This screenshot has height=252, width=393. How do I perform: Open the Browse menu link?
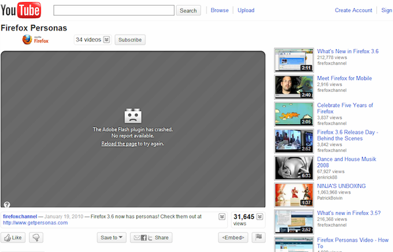click(220, 10)
